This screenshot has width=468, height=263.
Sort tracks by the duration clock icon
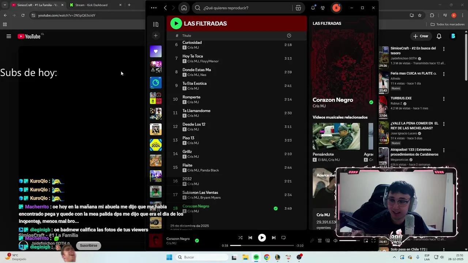coord(289,35)
